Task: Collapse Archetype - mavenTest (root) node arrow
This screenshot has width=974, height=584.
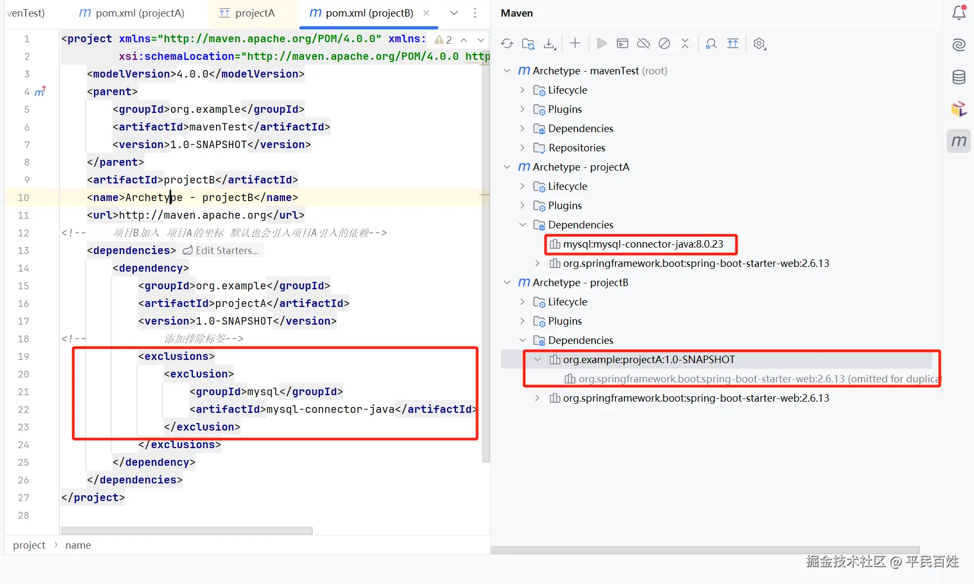Action: 507,71
